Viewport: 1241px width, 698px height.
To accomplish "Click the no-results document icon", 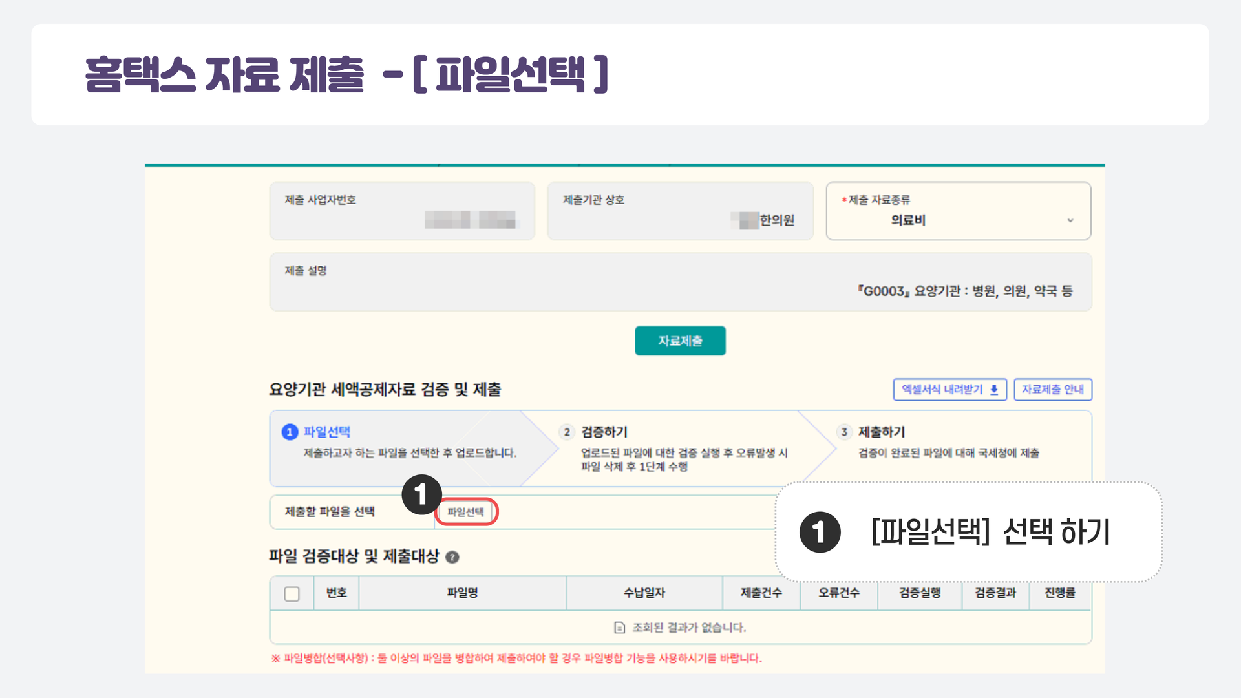I will (x=619, y=628).
